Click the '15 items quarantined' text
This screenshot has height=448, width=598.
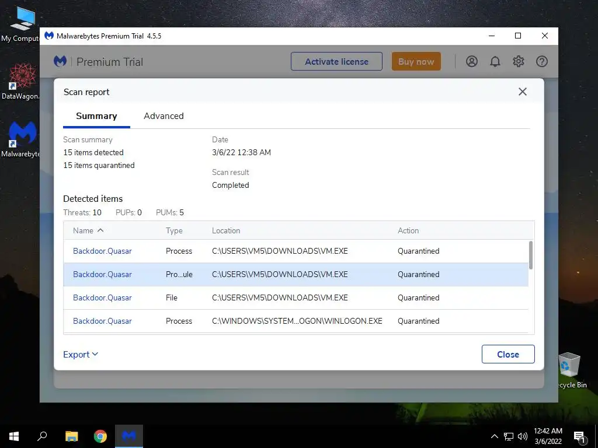pyautogui.click(x=99, y=165)
